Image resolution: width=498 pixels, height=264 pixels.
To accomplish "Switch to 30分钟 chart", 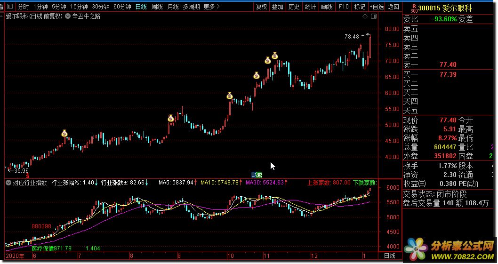I will tap(100, 7).
